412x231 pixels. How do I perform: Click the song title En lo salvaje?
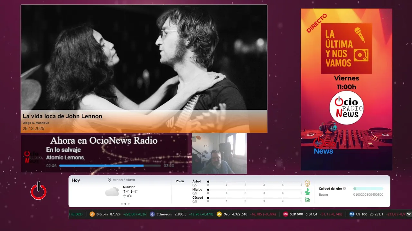pyautogui.click(x=63, y=150)
